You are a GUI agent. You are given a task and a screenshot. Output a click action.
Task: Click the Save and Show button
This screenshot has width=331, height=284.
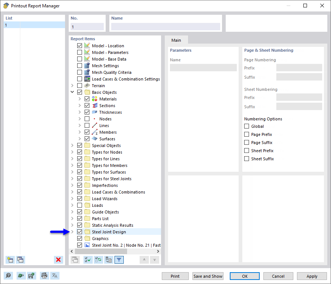tap(208, 276)
